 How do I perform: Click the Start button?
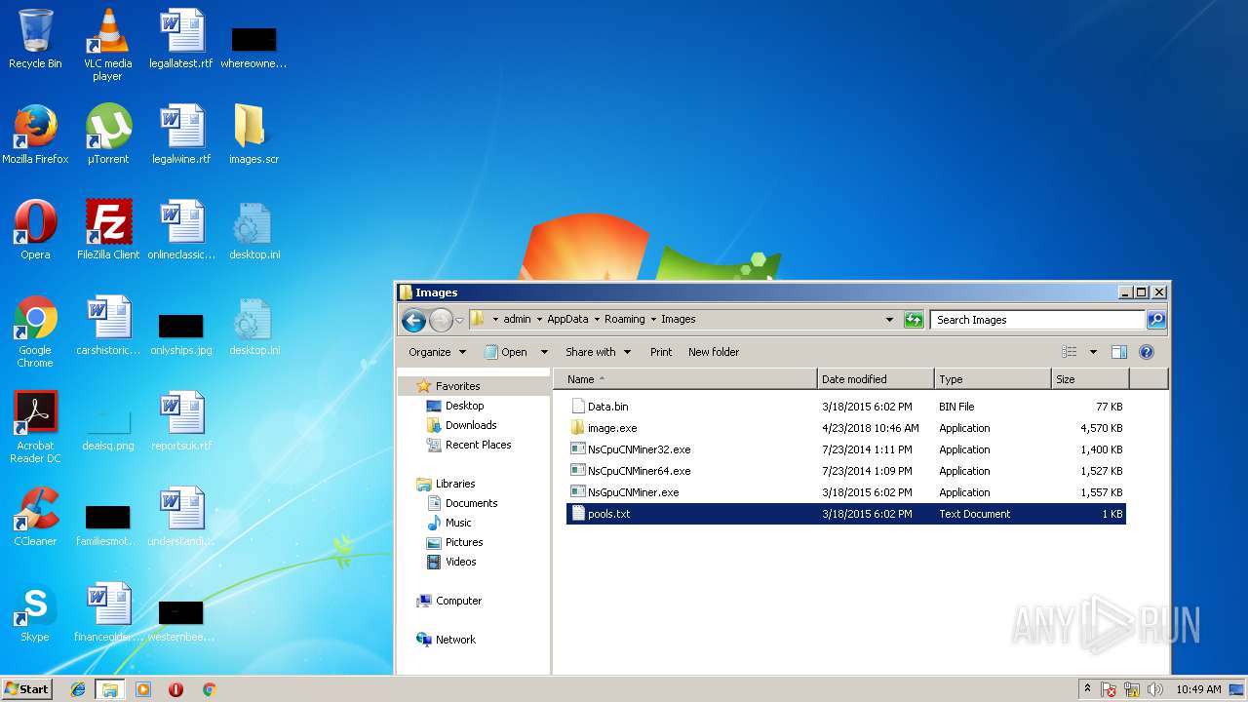tap(26, 689)
